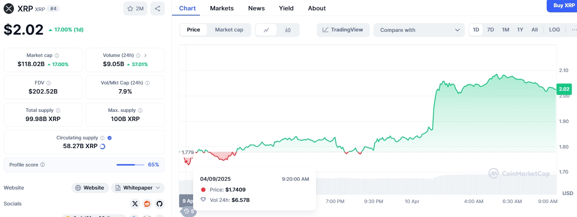Viewport: 577px width, 217px height.
Task: Open the GitHub social icon
Action: (160, 204)
